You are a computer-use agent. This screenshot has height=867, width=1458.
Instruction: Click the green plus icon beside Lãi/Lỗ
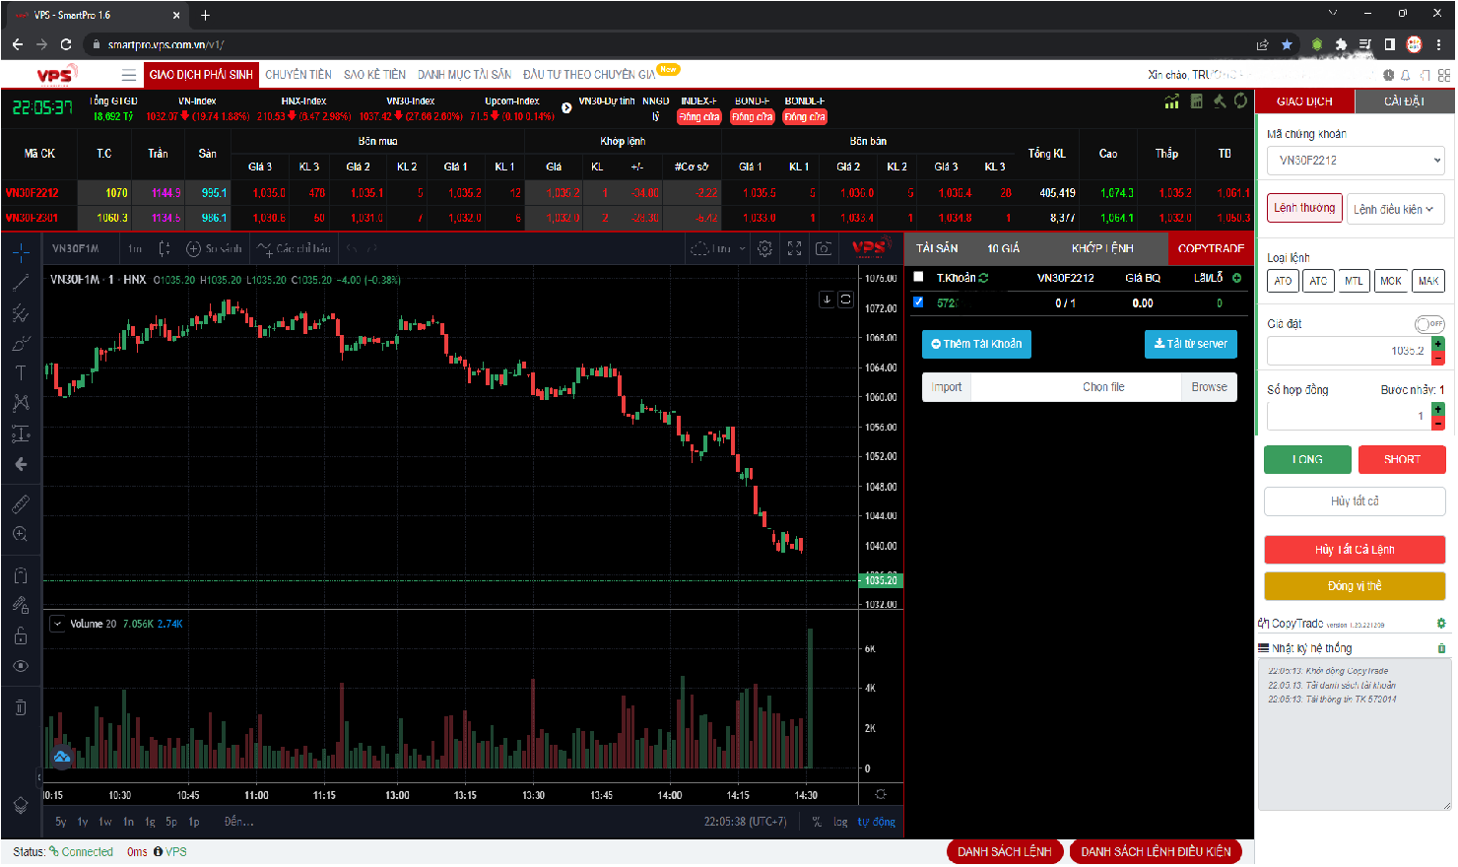click(1236, 278)
